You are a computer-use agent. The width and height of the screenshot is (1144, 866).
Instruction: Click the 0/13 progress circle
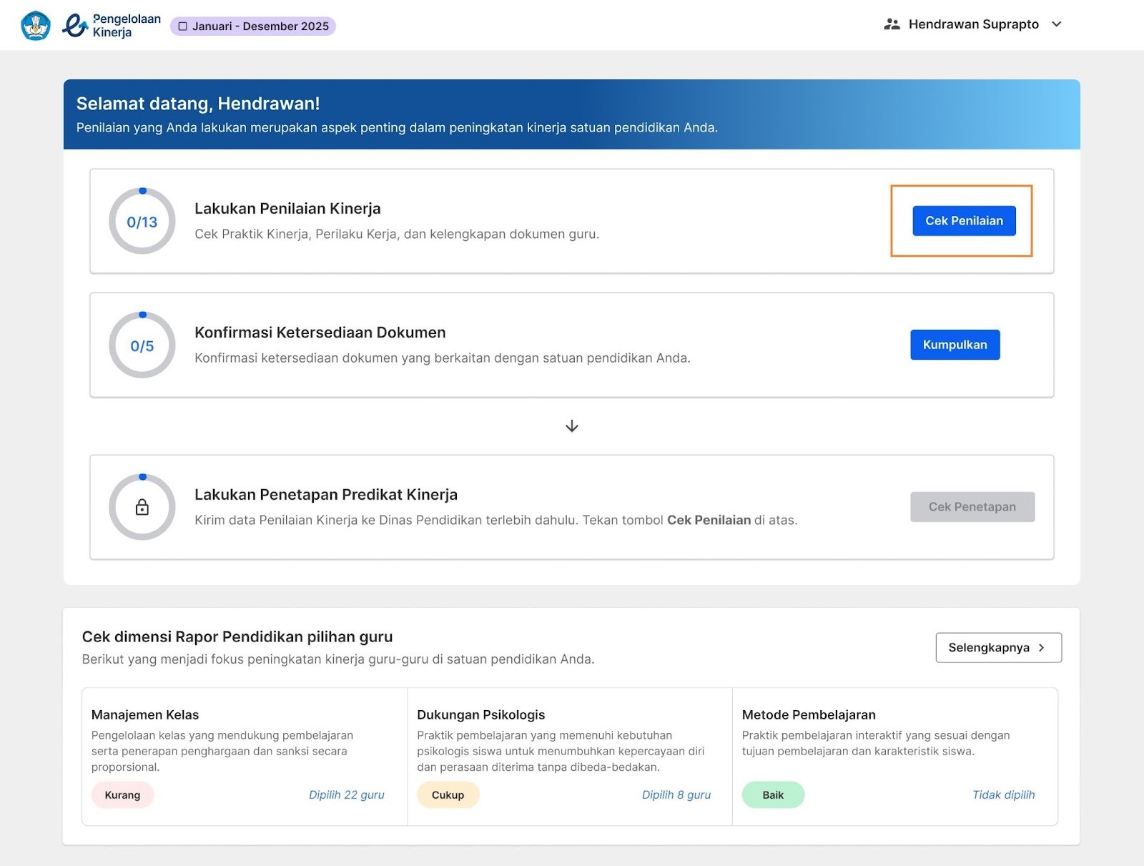pos(142,222)
